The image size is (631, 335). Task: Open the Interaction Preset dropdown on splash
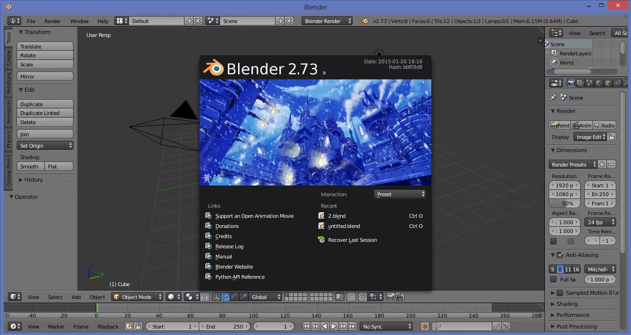point(399,194)
